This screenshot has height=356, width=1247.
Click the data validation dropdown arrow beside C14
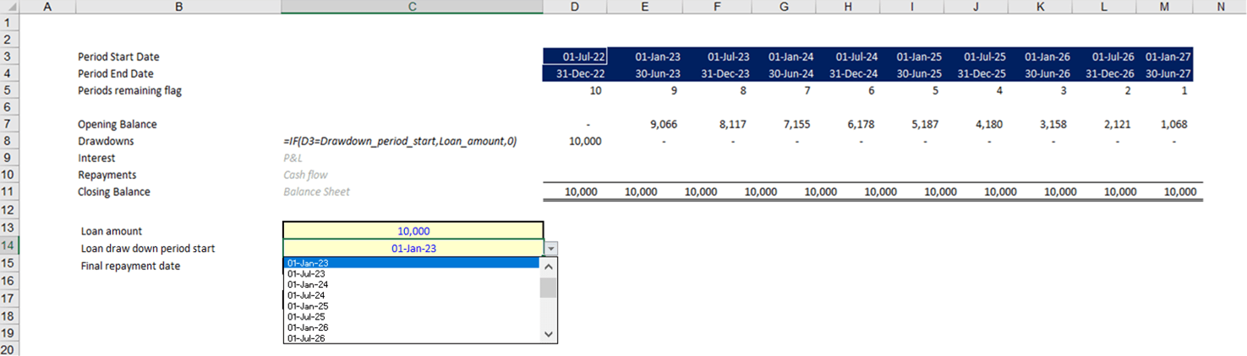pos(550,249)
